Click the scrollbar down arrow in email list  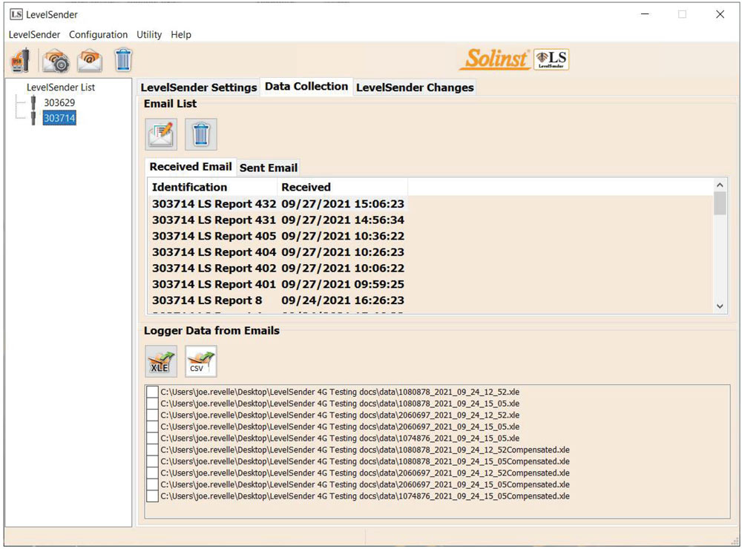click(720, 306)
